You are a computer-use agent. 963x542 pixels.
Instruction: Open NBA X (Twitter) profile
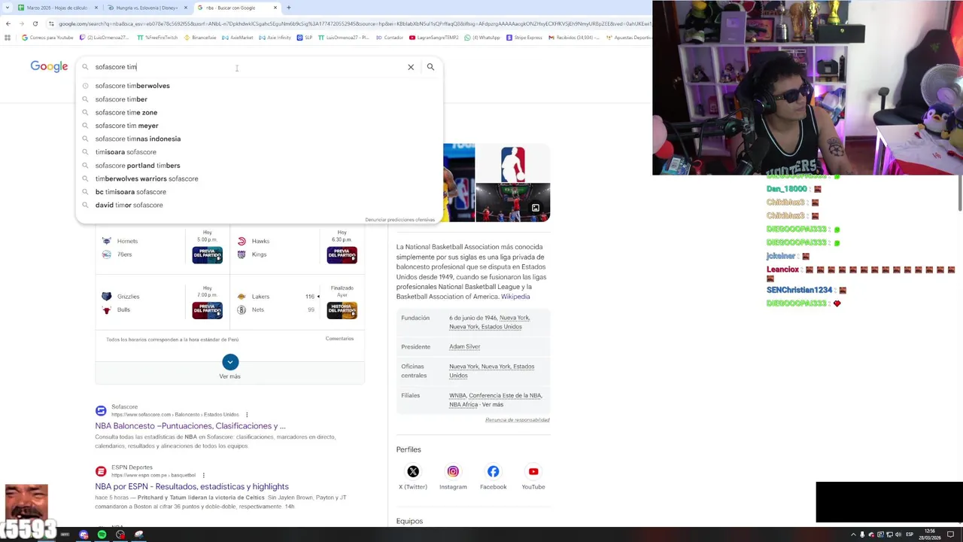click(413, 472)
